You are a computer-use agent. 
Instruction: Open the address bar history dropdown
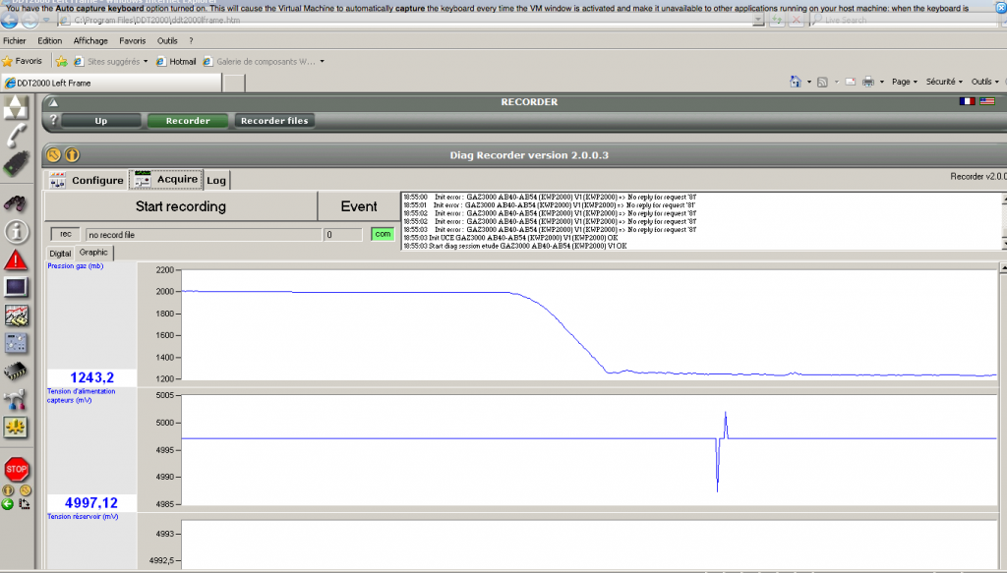tap(758, 20)
